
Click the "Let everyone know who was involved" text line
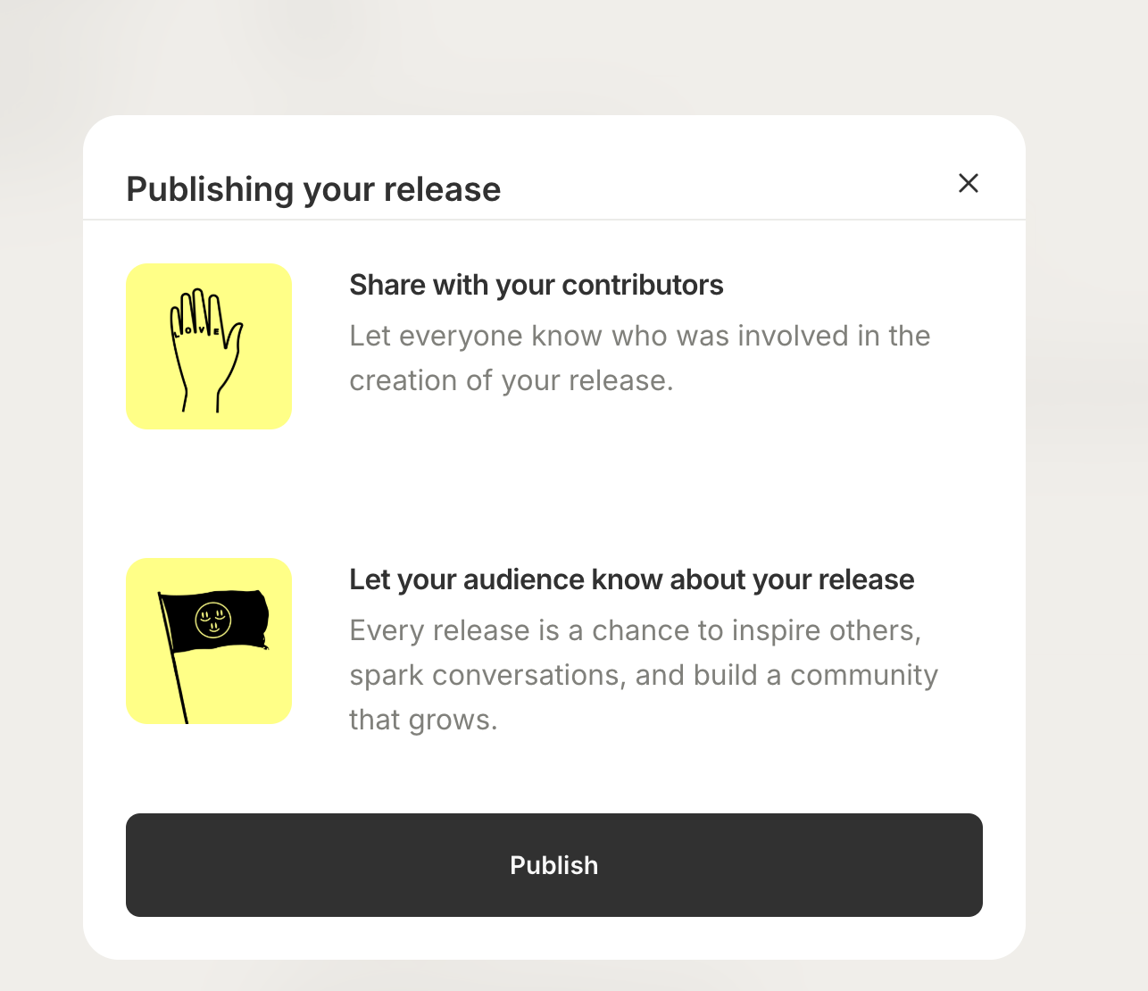[x=639, y=336]
